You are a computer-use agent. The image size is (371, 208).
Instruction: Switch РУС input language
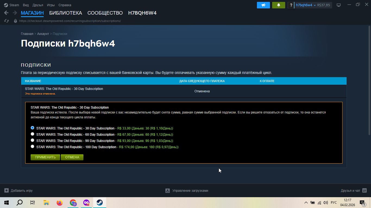pos(334,203)
